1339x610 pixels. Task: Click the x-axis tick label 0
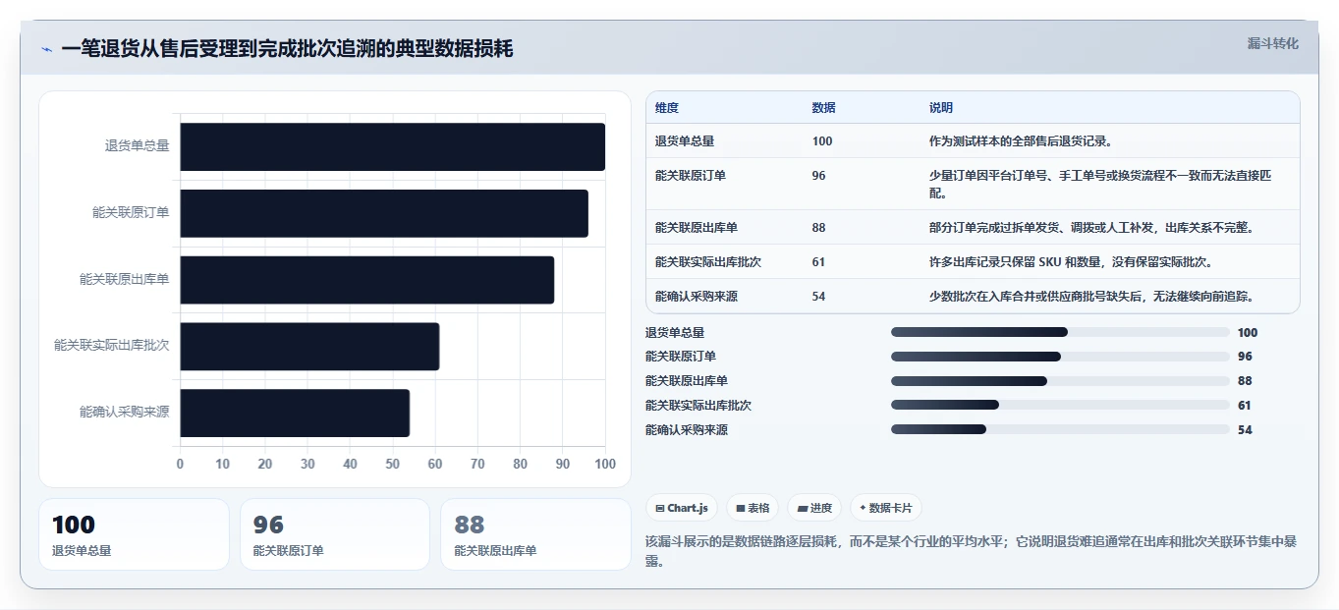pyautogui.click(x=180, y=464)
